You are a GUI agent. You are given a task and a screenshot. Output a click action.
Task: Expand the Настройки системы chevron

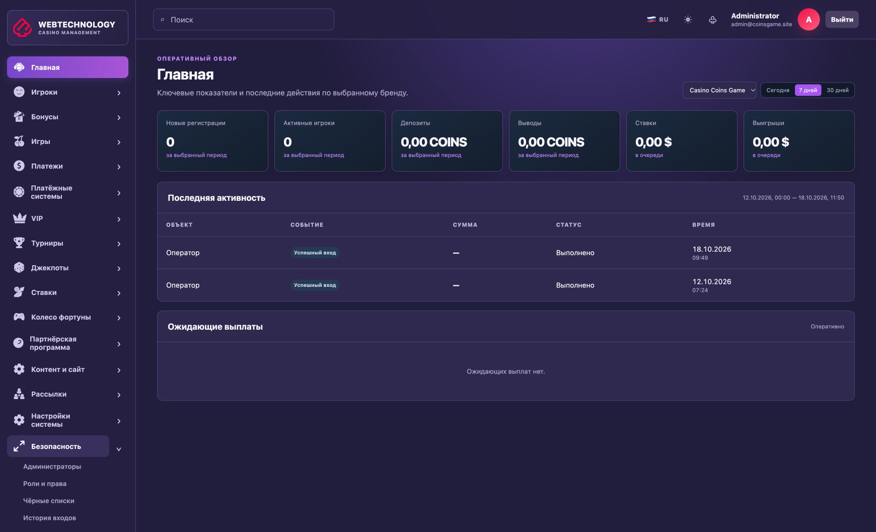pos(119,421)
